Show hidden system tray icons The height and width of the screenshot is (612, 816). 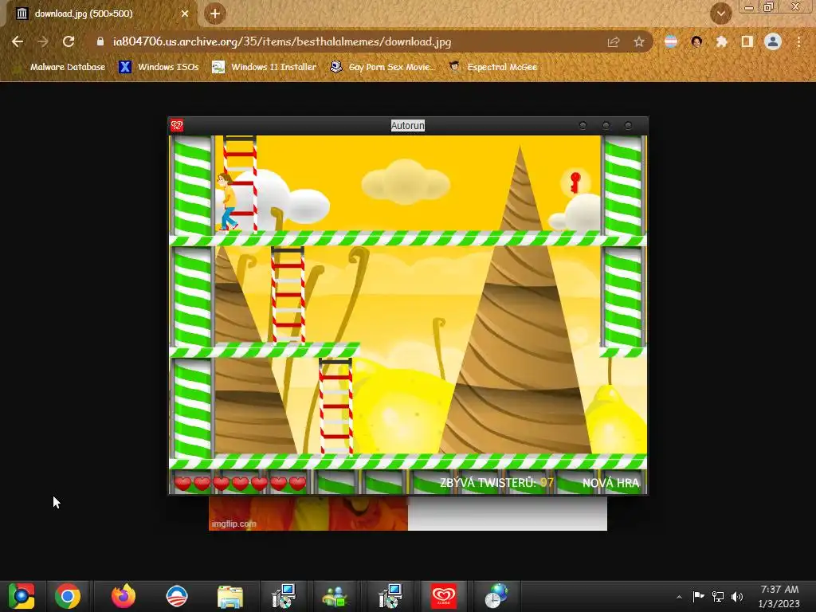(679, 597)
